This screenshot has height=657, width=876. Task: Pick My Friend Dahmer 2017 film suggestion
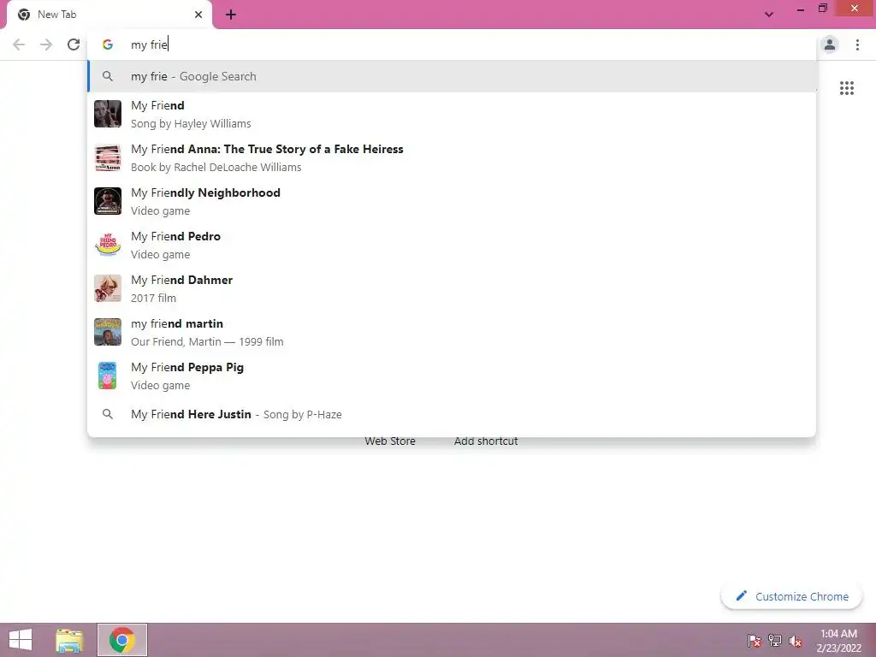click(452, 288)
